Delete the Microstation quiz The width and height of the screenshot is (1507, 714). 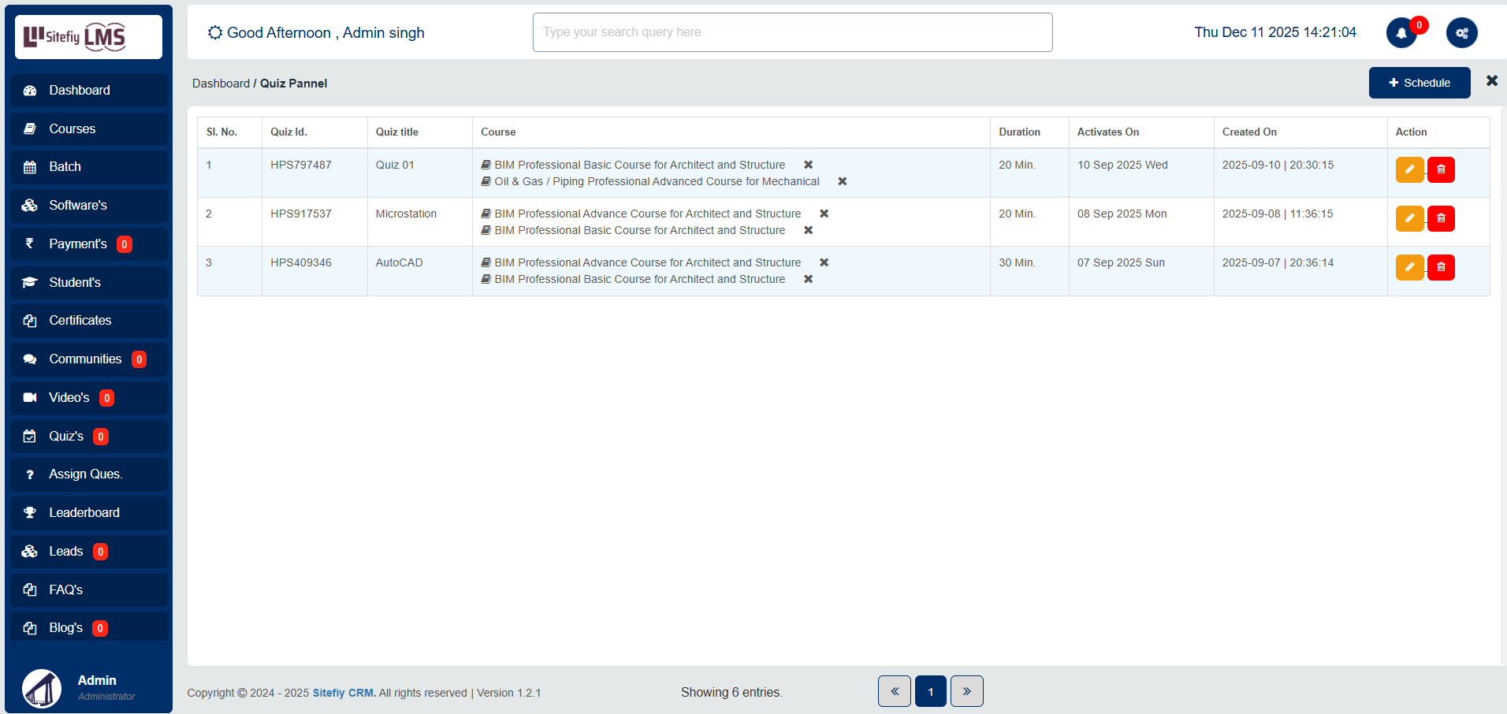click(x=1441, y=218)
